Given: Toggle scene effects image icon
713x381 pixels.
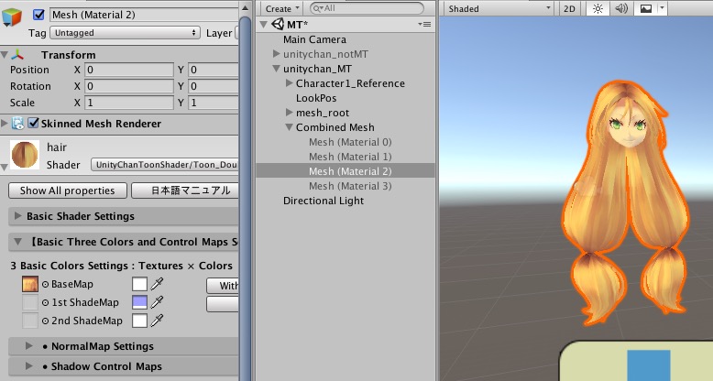Looking at the screenshot, I should pos(646,8).
